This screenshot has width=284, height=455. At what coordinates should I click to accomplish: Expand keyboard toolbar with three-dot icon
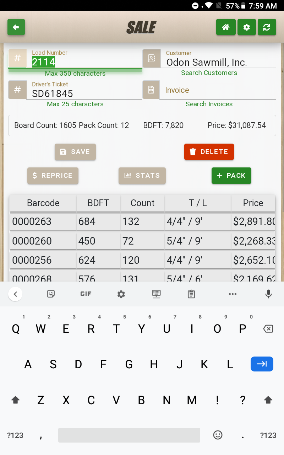pyautogui.click(x=233, y=294)
